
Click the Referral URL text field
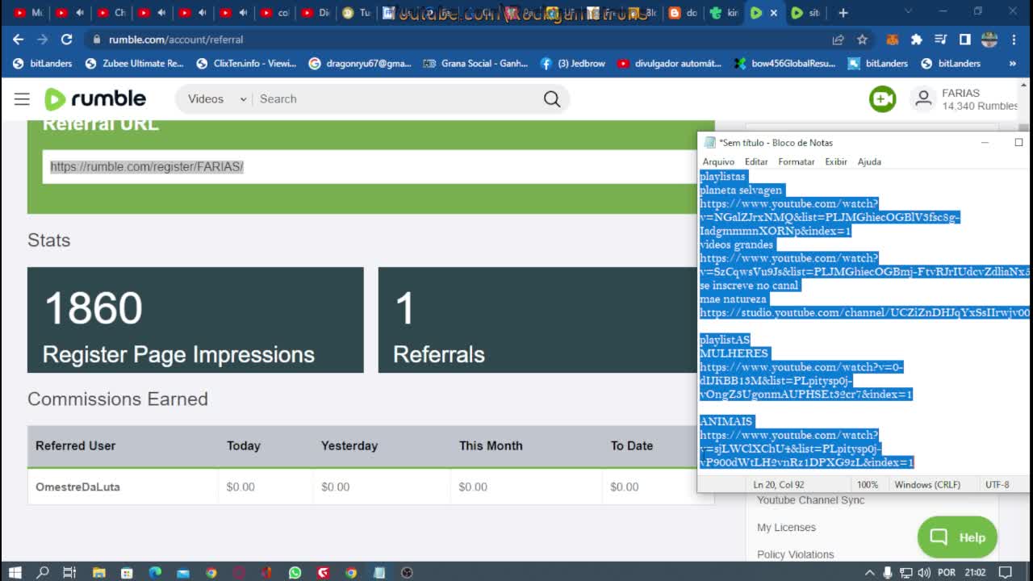(x=368, y=167)
